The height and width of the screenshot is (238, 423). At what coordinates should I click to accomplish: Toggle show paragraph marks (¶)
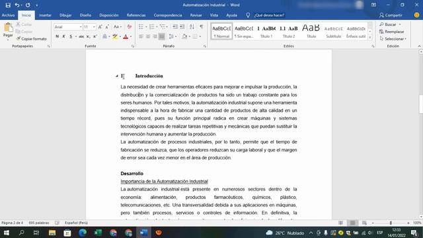202,26
